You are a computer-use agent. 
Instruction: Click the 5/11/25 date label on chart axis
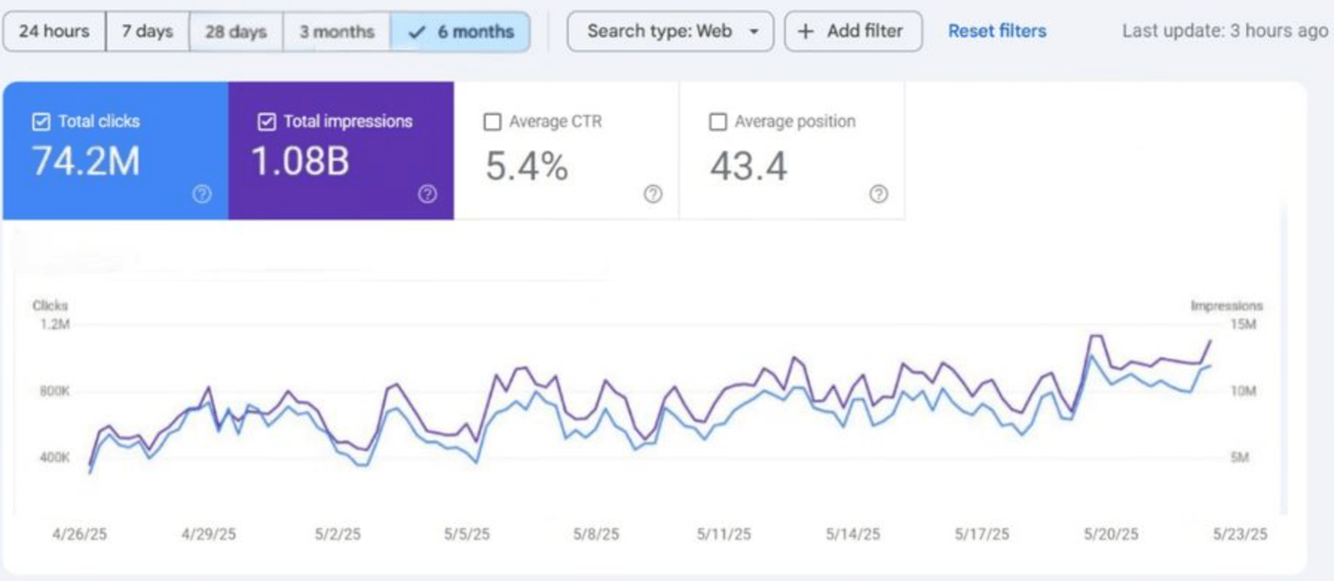pyautogui.click(x=724, y=534)
